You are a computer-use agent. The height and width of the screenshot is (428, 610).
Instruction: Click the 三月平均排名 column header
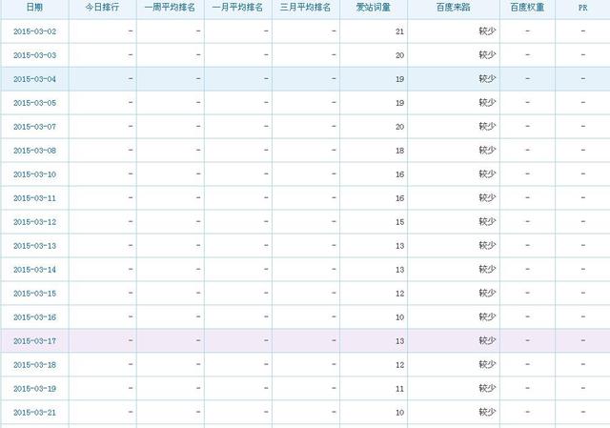305,8
